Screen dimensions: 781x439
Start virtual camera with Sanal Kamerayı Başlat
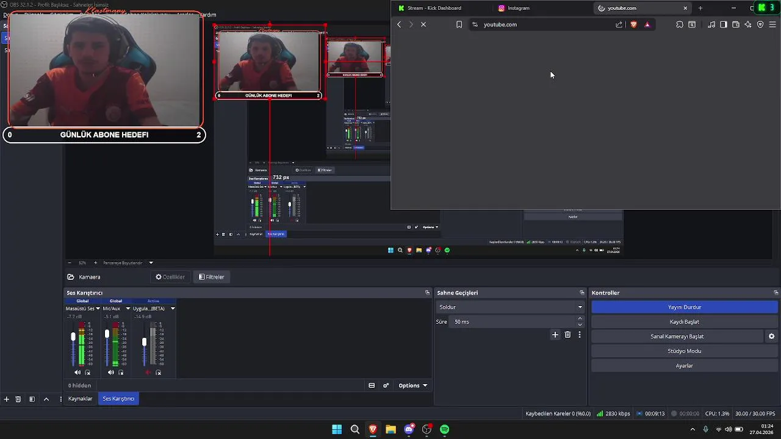click(677, 337)
